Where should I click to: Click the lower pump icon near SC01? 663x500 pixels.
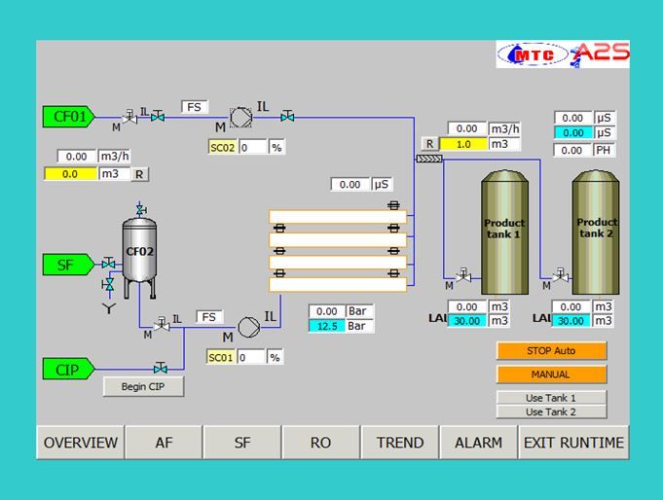(x=249, y=325)
